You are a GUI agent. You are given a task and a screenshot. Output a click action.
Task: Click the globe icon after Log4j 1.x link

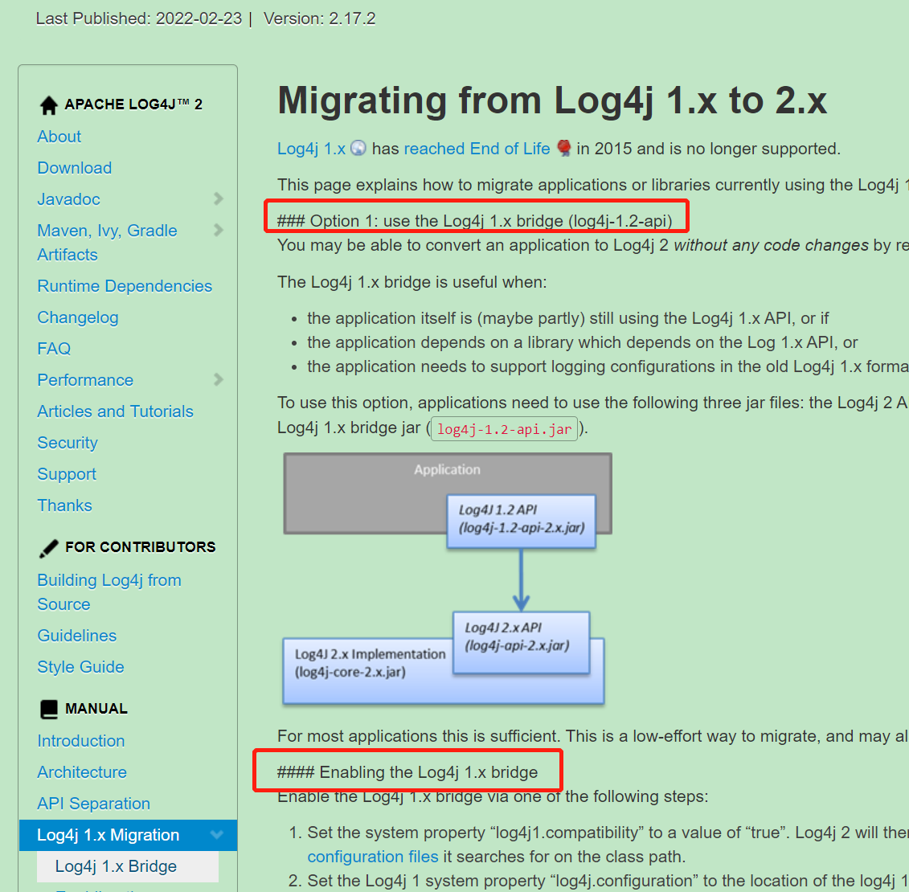click(x=358, y=149)
